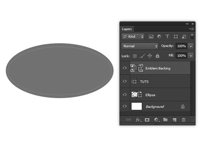Collapse the panel with double arrows

187,24
